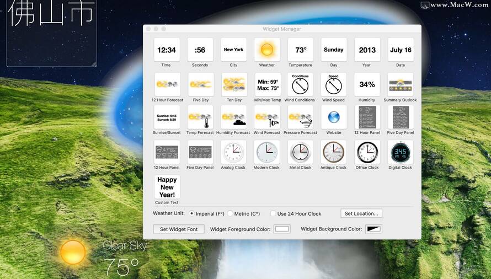Select the Website globe widget
Screen dimensions: 491x279
333,117
